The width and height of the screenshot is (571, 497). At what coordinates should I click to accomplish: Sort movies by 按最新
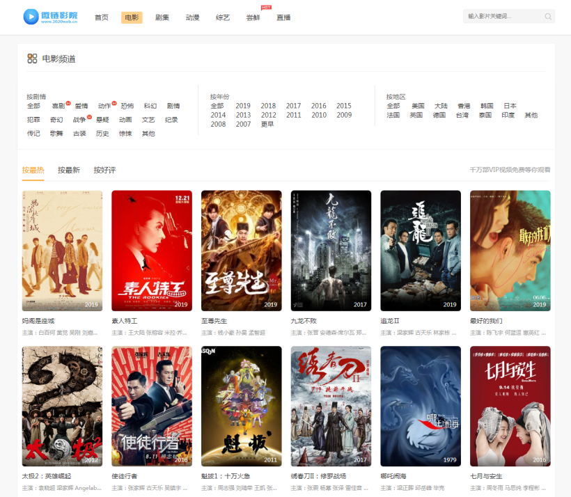(x=69, y=170)
